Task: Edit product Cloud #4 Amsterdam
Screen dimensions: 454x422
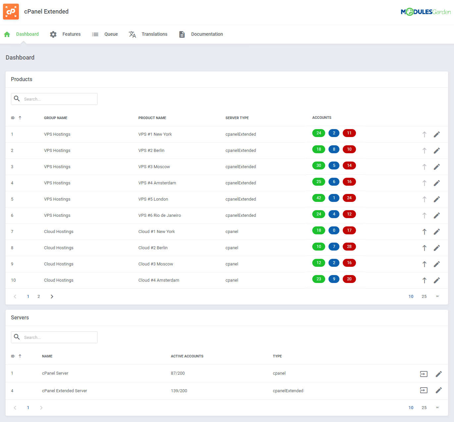Action: click(437, 280)
